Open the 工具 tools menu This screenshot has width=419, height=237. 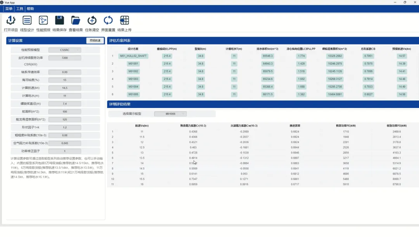coord(19,9)
